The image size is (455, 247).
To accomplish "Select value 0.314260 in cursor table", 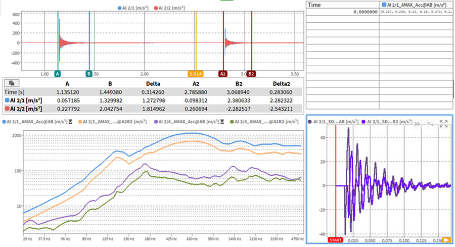I will click(x=153, y=92).
